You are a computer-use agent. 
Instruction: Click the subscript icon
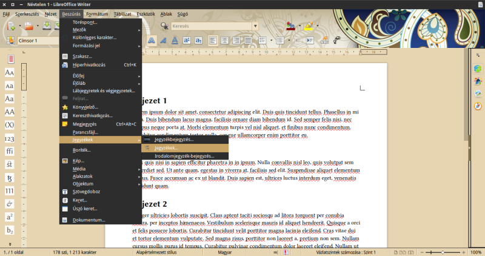198,41
